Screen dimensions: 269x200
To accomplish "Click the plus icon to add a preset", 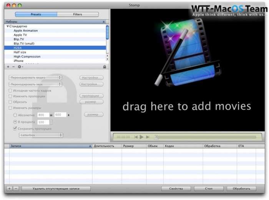I will coord(8,67).
